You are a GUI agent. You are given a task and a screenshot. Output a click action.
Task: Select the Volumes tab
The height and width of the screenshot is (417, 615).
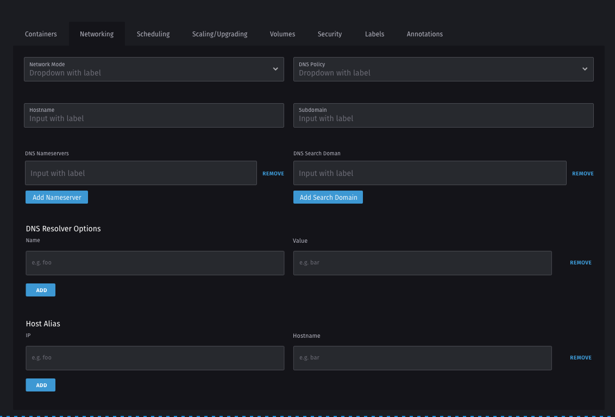click(282, 34)
